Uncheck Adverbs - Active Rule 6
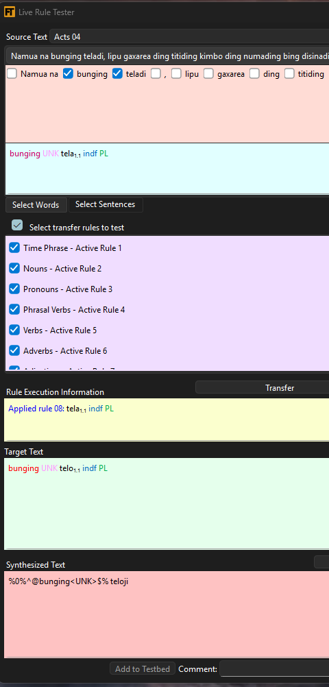 (x=14, y=350)
